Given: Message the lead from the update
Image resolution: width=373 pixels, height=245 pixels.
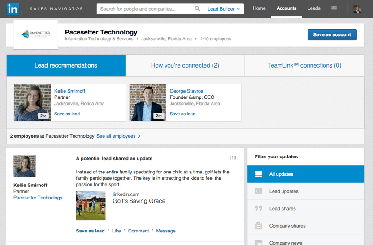Looking at the screenshot, I should coord(166,231).
